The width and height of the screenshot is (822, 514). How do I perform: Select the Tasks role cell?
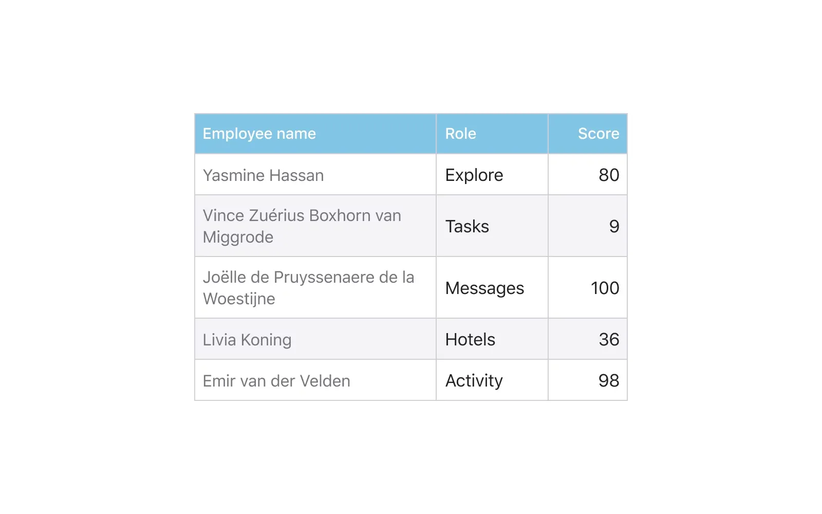pos(492,226)
